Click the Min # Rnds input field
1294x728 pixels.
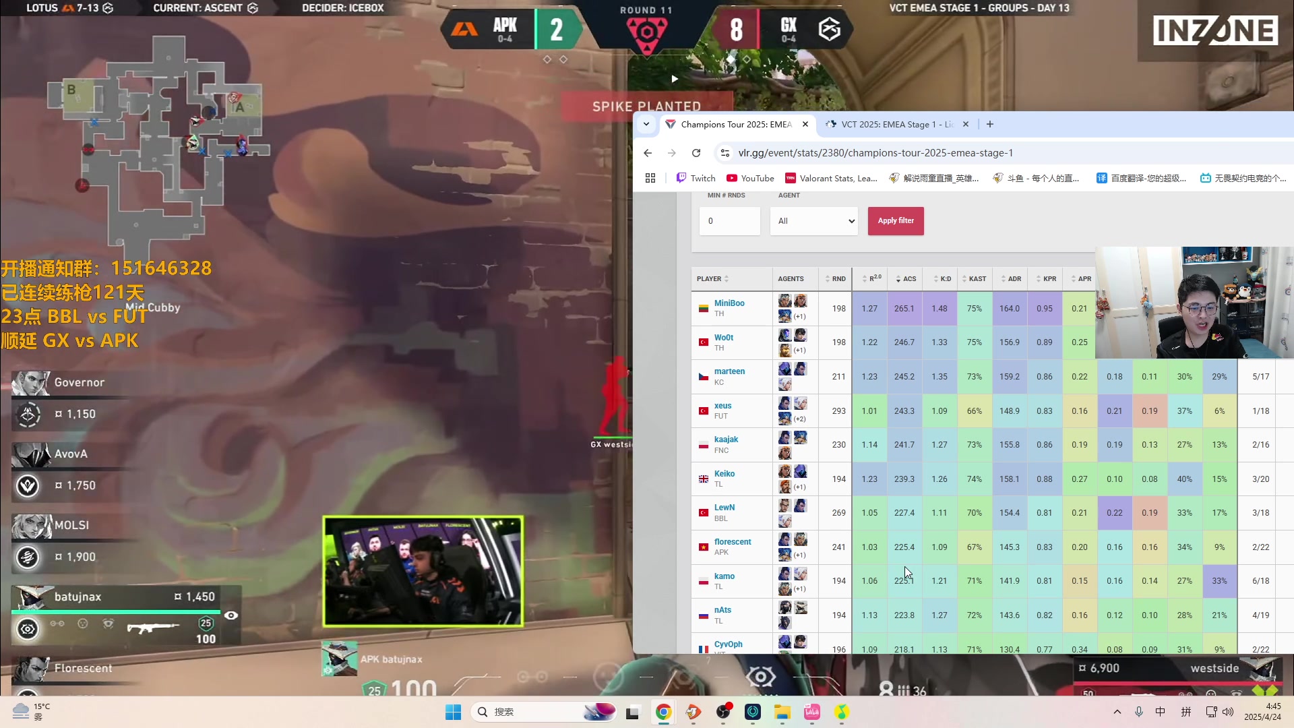click(730, 221)
